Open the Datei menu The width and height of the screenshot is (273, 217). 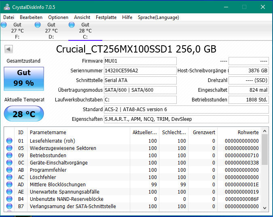pyautogui.click(x=8, y=17)
